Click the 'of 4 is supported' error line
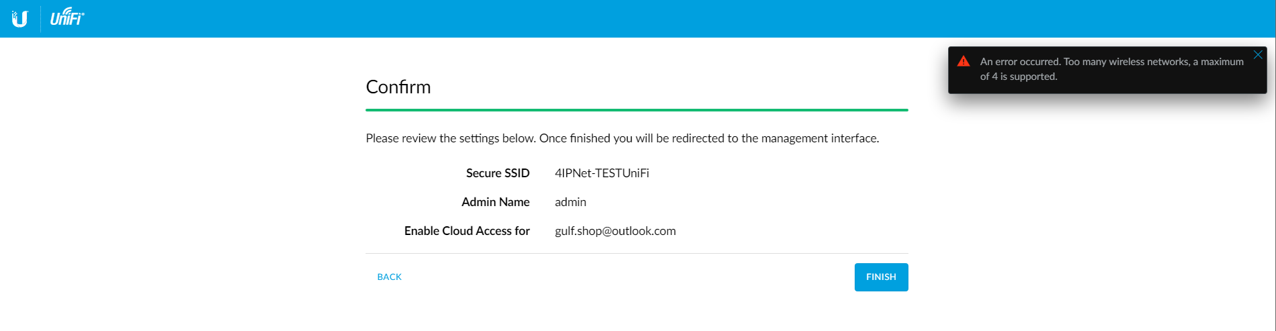This screenshot has width=1276, height=331. [x=1019, y=77]
